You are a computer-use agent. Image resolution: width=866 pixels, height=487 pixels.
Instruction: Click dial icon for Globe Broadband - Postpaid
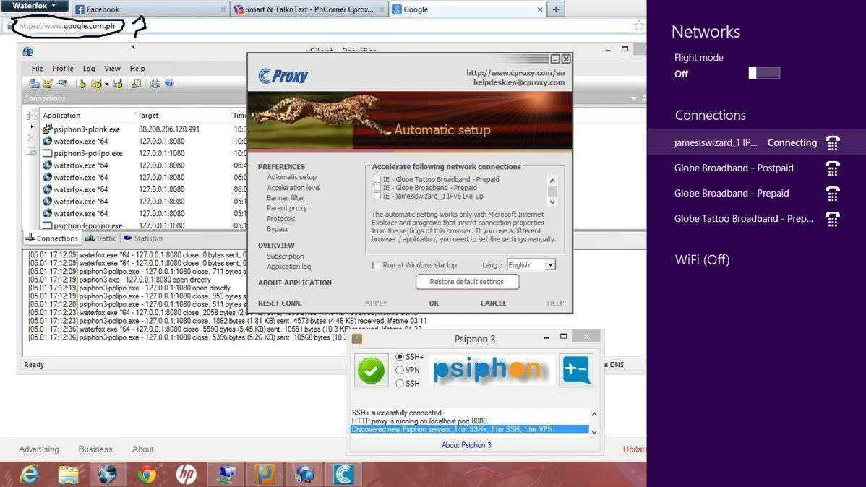(832, 168)
